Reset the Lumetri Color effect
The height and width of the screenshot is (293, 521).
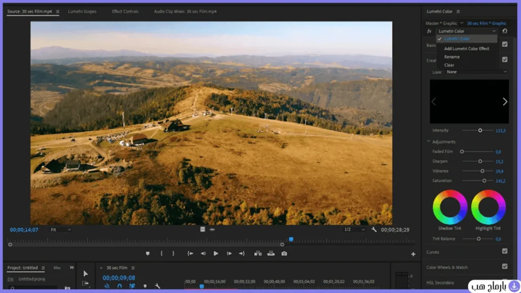click(x=505, y=31)
